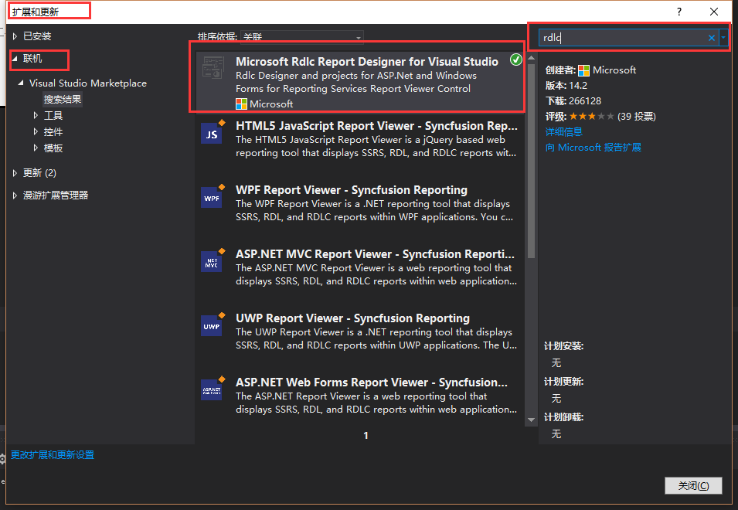Collapse the 联机 category

point(15,58)
